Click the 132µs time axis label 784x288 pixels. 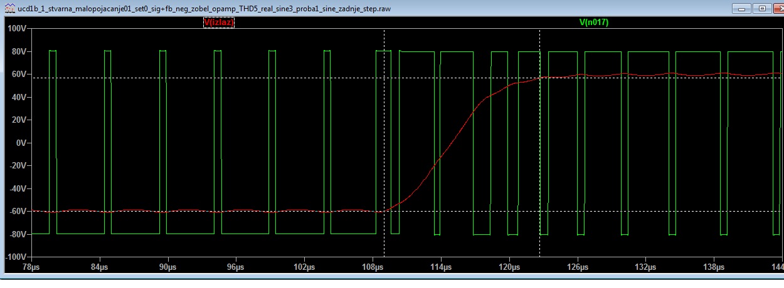[646, 267]
